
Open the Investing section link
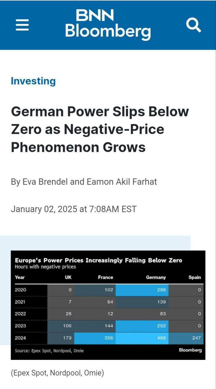pos(33,81)
